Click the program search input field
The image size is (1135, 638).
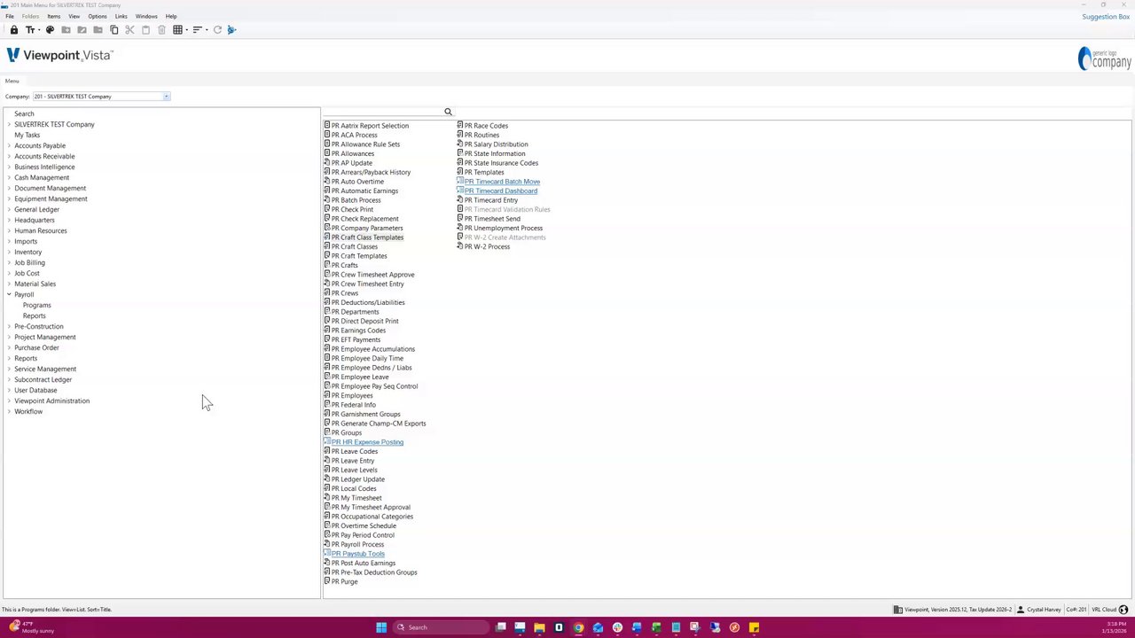[383, 112]
